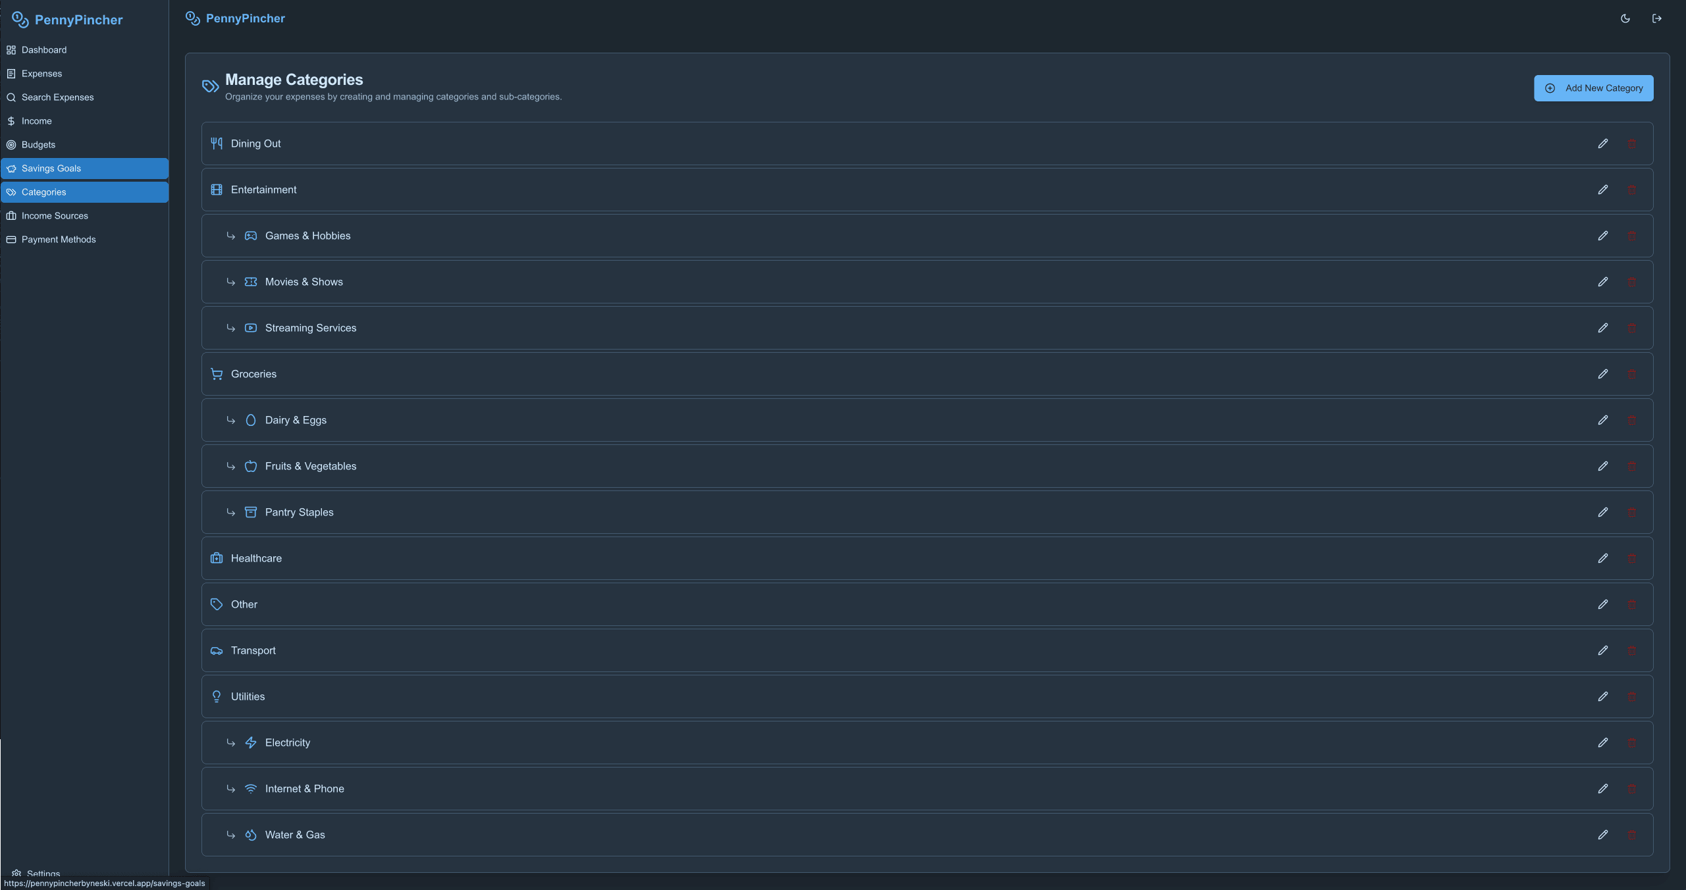Open Search Expenses in sidebar
Screen dimensions: 1686x890
coord(57,97)
